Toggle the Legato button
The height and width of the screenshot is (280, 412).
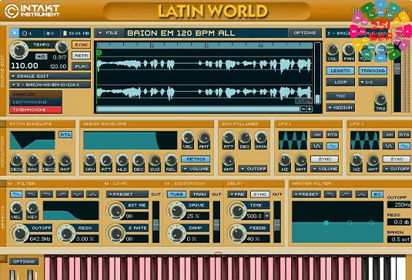pyautogui.click(x=340, y=71)
